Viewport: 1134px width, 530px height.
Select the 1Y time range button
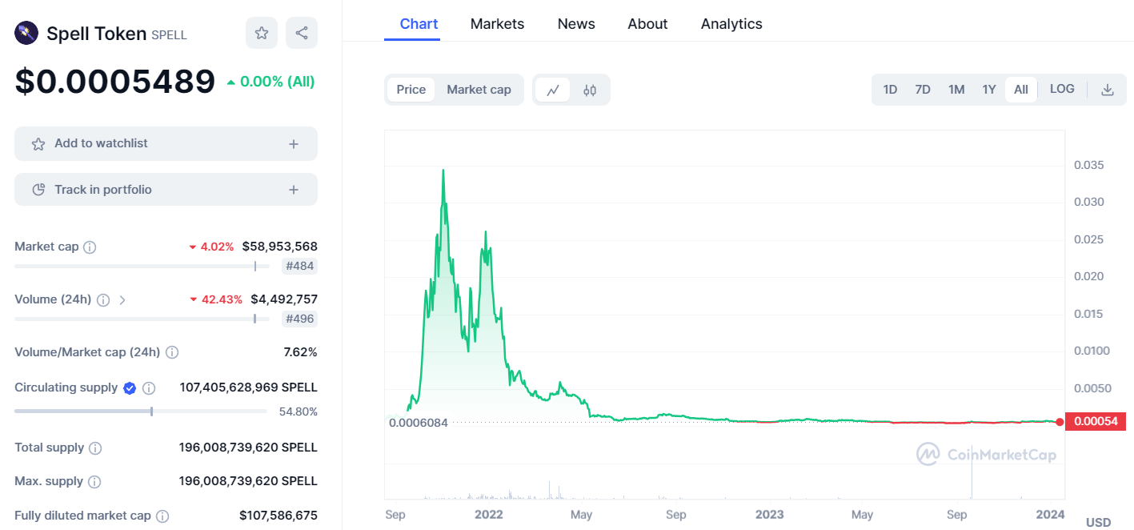[989, 90]
